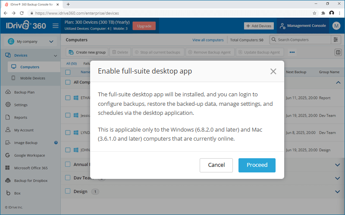This screenshot has height=215, width=345.
Task: Select Computers in the sidebar
Action: (34, 67)
